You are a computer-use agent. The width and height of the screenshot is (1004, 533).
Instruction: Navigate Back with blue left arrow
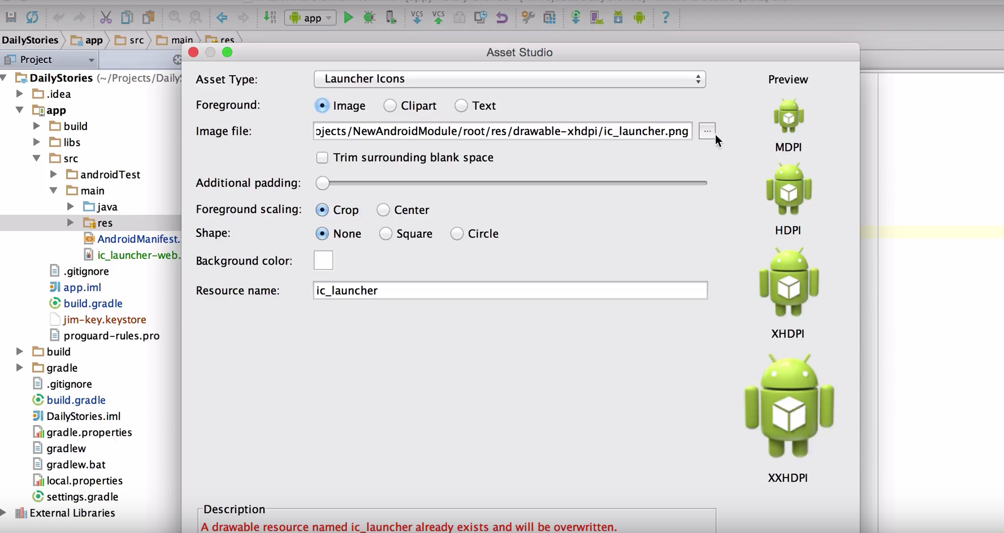point(222,18)
